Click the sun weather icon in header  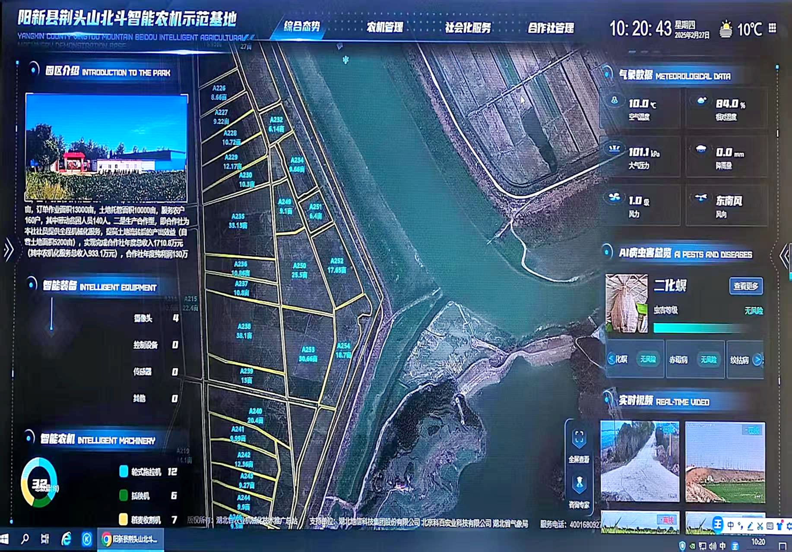pyautogui.click(x=726, y=29)
